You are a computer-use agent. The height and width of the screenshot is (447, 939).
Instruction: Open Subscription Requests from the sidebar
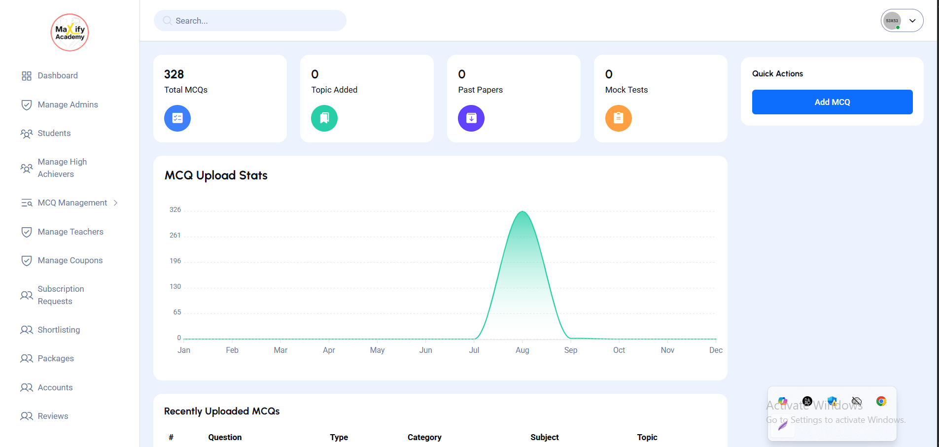point(61,295)
